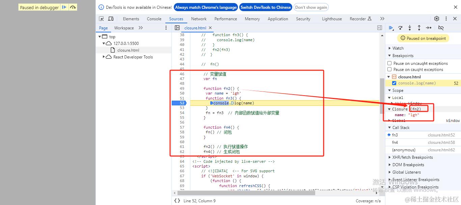The width and height of the screenshot is (461, 205).
Task: Open the navigator options menu
Action: pos(166,28)
